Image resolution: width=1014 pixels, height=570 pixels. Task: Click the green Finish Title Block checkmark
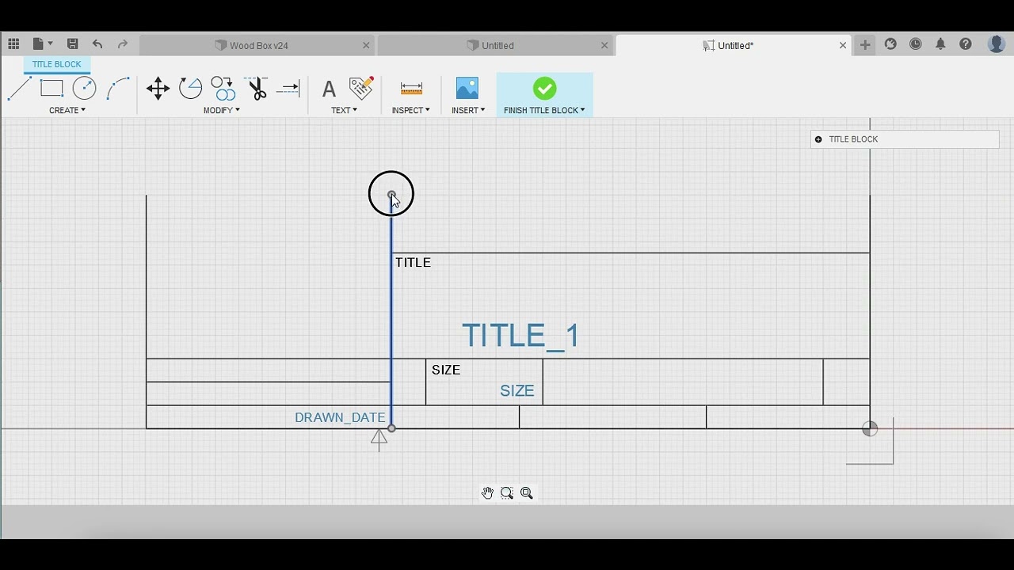[x=544, y=88]
